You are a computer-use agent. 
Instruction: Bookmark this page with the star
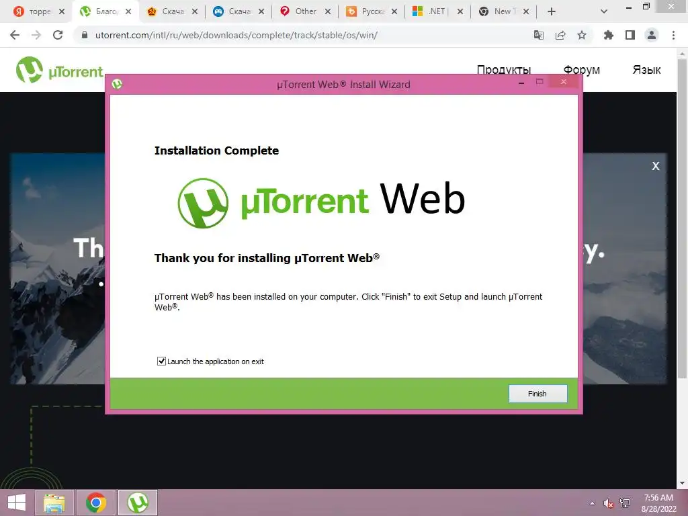[x=582, y=35]
